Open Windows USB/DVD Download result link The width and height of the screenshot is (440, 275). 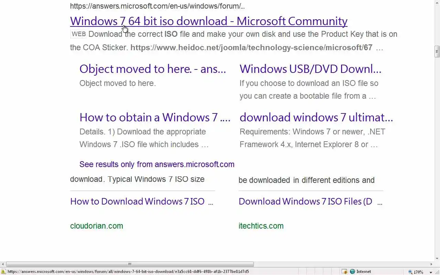[x=310, y=69]
